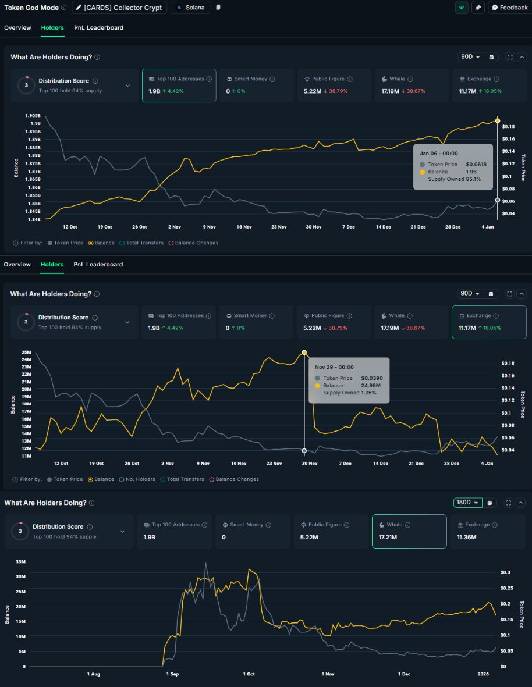Toggle the Balance filter in the No: Holders row

tap(101, 479)
